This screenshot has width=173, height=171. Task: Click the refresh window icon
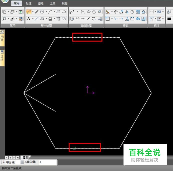(x=20, y=12)
